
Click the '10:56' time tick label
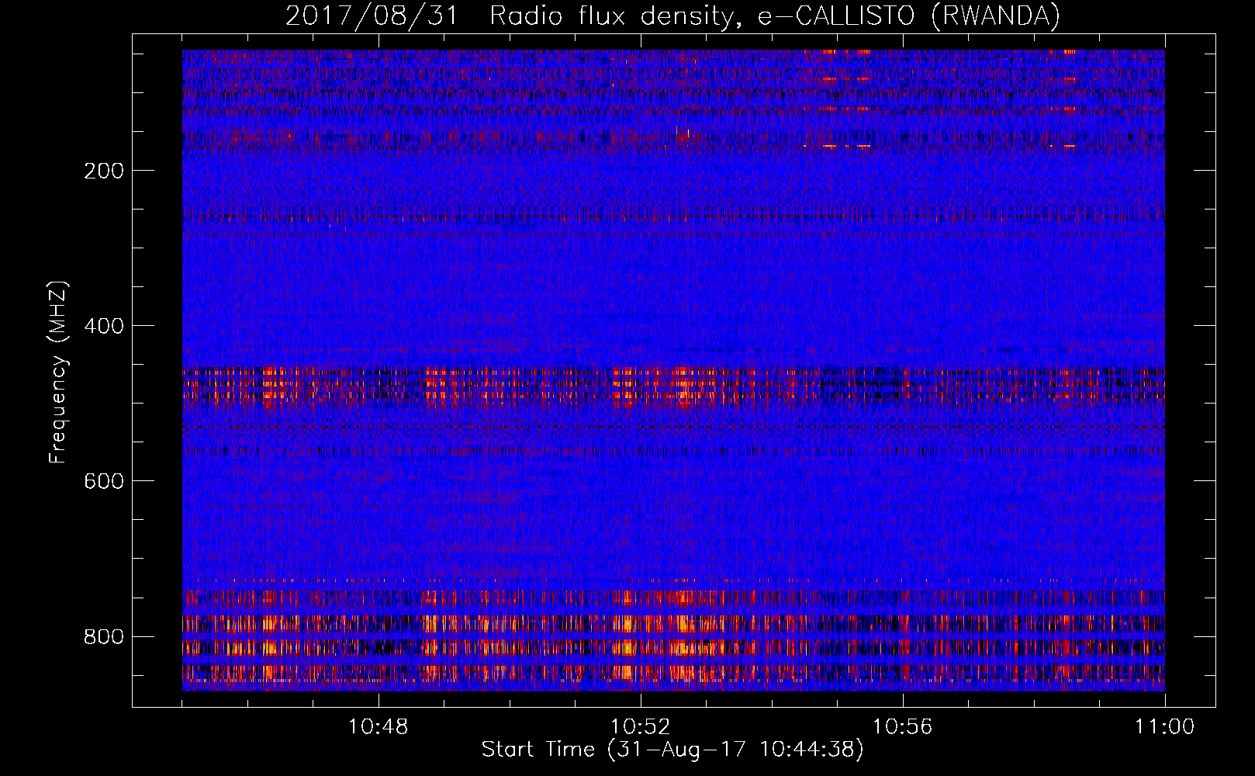902,727
